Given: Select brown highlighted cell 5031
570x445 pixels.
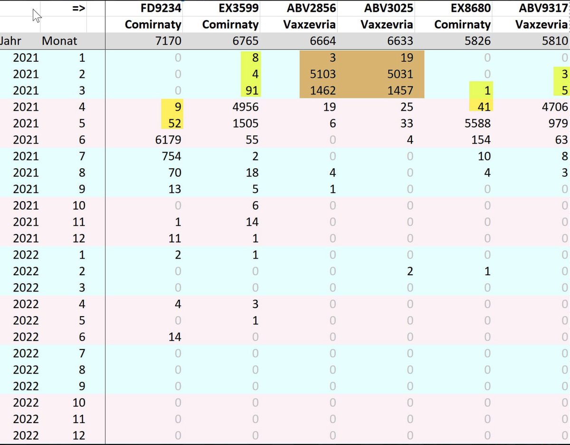Looking at the screenshot, I should coord(400,74).
